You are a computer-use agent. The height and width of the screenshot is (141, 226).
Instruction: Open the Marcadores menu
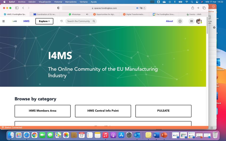coord(71,2)
